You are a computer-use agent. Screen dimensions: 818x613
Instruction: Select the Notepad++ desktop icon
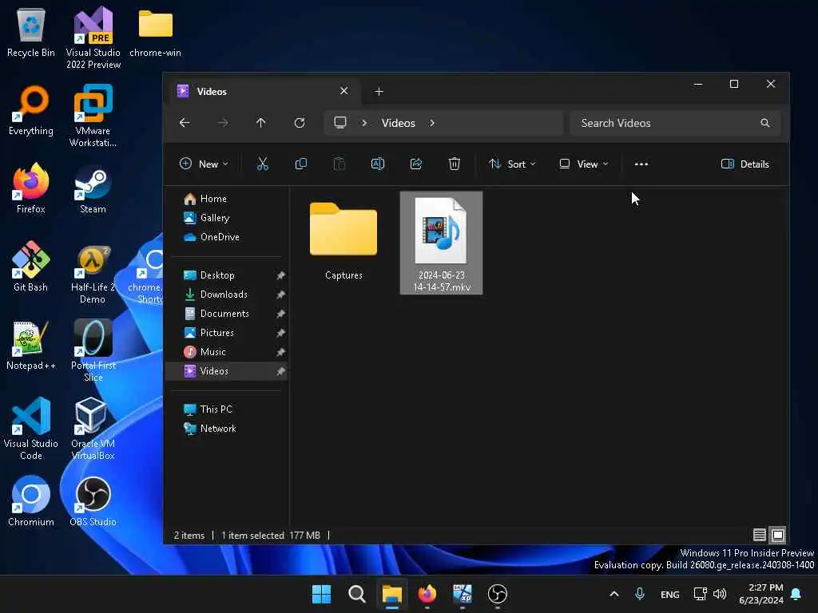31,345
